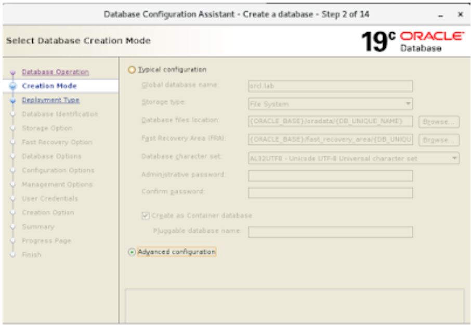Click the Select Database Creation Mode heading

pyautogui.click(x=78, y=41)
